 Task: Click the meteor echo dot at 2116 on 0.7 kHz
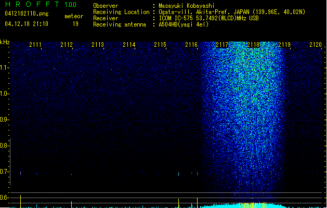coord(197,173)
